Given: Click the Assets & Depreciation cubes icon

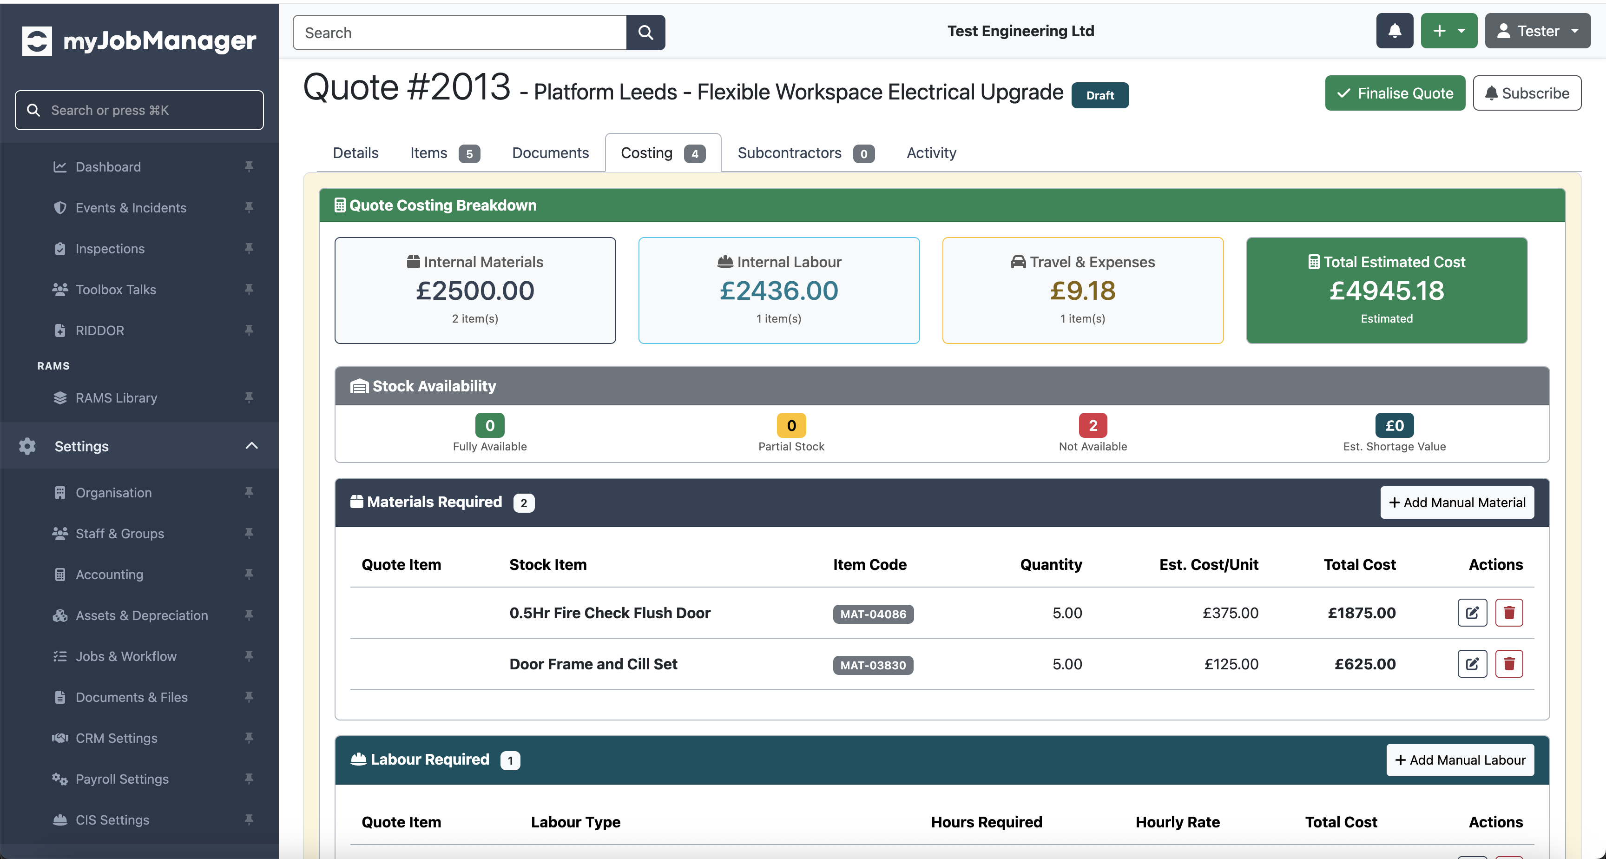Looking at the screenshot, I should point(60,615).
